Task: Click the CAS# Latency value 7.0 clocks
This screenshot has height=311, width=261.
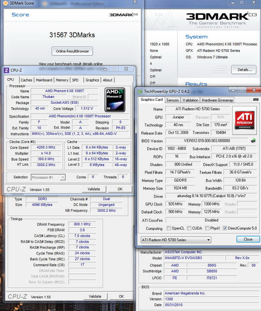Action: point(82,236)
